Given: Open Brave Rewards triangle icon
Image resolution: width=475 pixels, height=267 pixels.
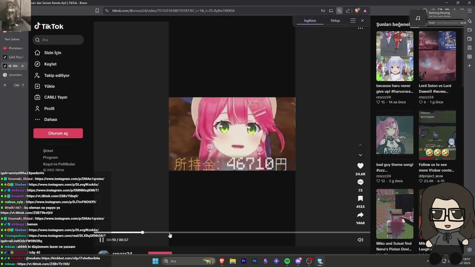Looking at the screenshot, I should pos(365,11).
